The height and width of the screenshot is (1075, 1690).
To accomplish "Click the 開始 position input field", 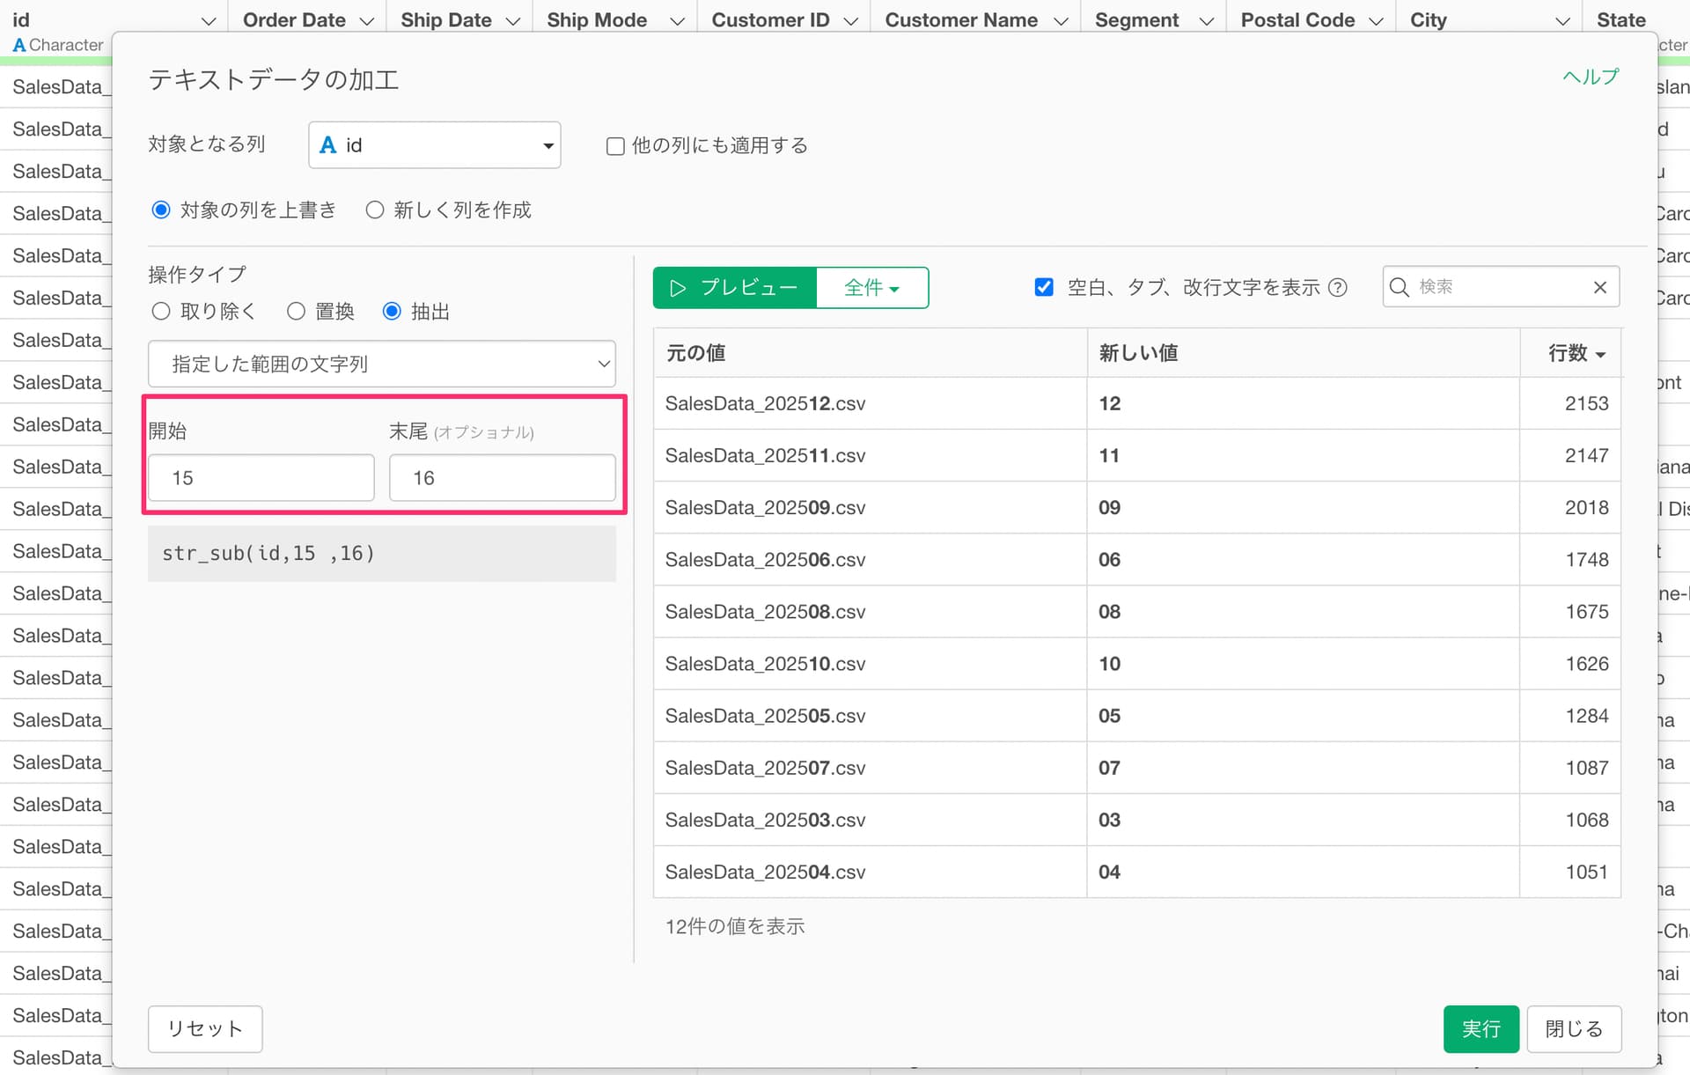I will coord(261,478).
